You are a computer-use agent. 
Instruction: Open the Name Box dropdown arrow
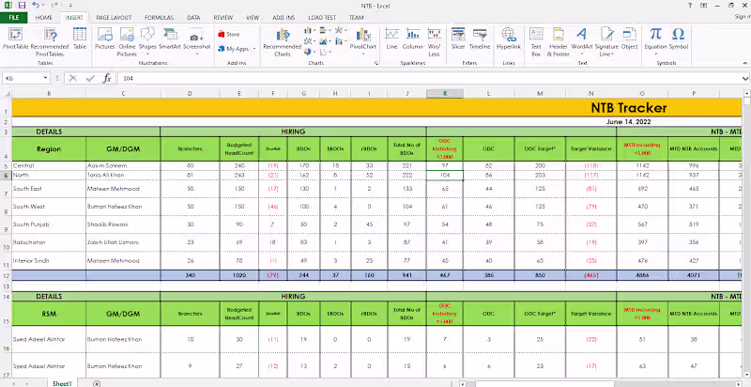pyautogui.click(x=45, y=78)
